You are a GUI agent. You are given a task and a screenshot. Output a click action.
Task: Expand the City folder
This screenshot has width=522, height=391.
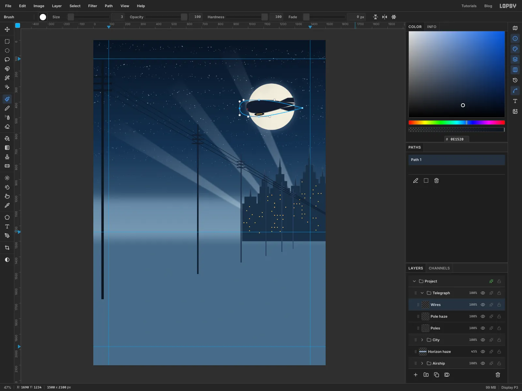coord(422,340)
